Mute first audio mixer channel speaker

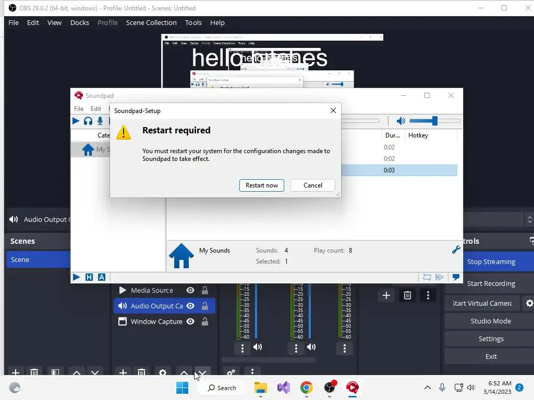pos(258,347)
